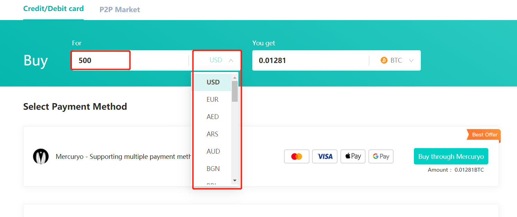Click the Best Offer badge
This screenshot has height=217, width=517.
tap(484, 135)
